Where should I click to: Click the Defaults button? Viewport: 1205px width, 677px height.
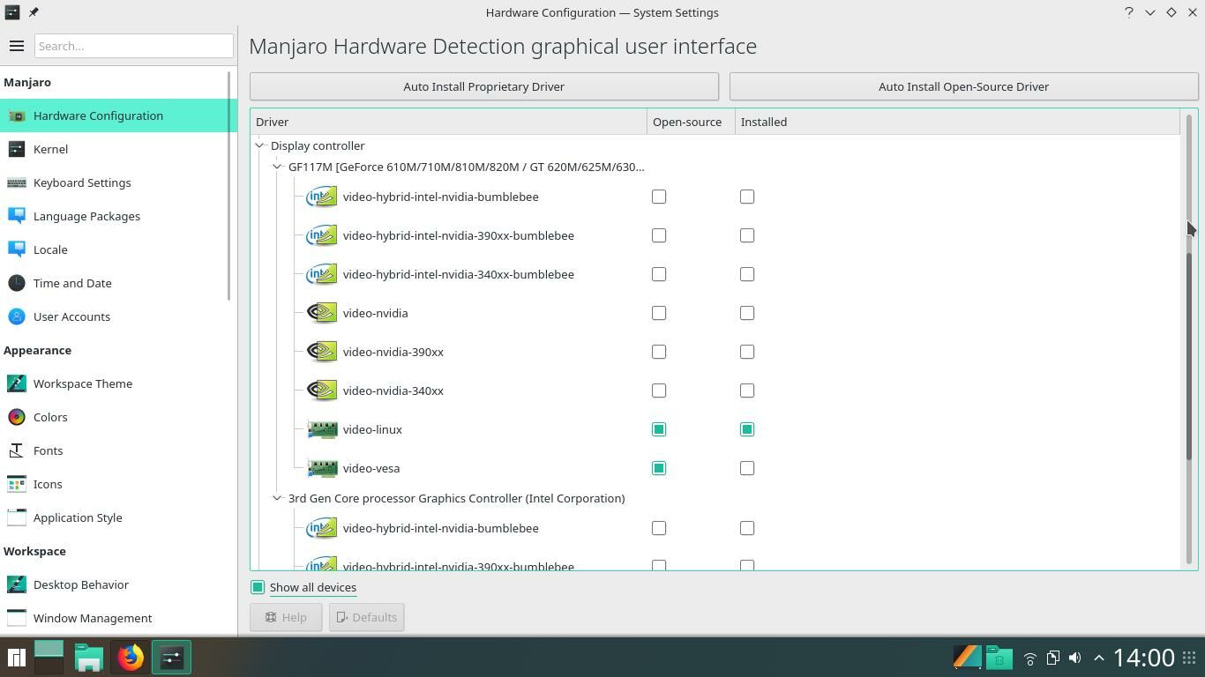pos(366,617)
